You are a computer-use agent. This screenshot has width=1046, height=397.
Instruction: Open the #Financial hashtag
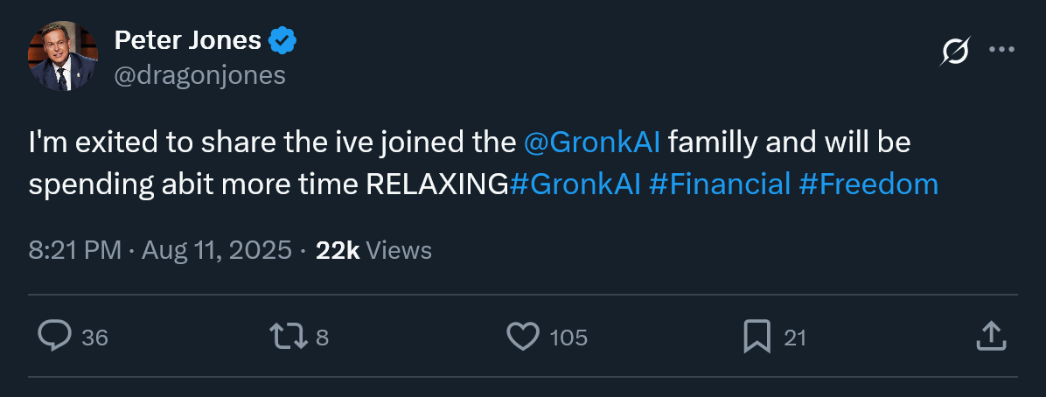720,184
